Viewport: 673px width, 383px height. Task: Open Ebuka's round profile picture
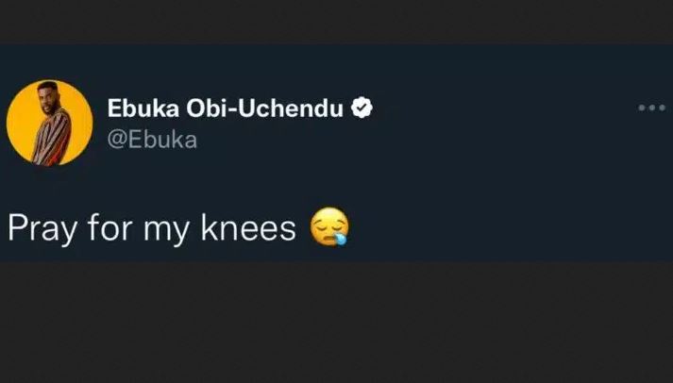[x=50, y=123]
